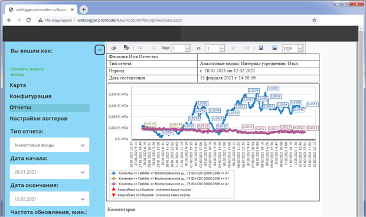Click the browser back arrow

[x=9, y=20]
